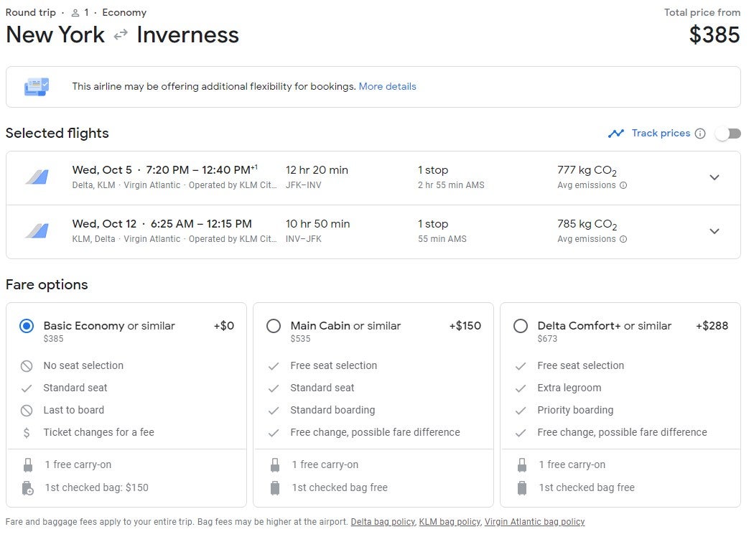Screen dimensions: 754x537
Task: Open the Virgin Atlantic bag policy link
Action: [x=535, y=522]
